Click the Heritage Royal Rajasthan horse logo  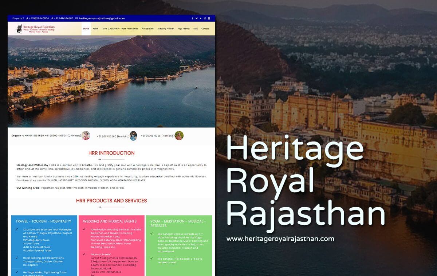[36, 29]
